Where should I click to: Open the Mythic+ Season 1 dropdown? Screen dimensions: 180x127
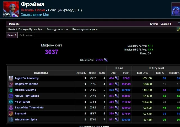(x=162, y=24)
